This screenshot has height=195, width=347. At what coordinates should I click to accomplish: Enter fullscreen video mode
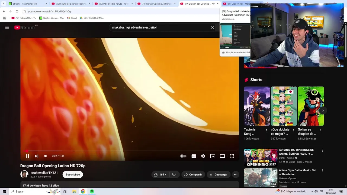pyautogui.click(x=232, y=156)
